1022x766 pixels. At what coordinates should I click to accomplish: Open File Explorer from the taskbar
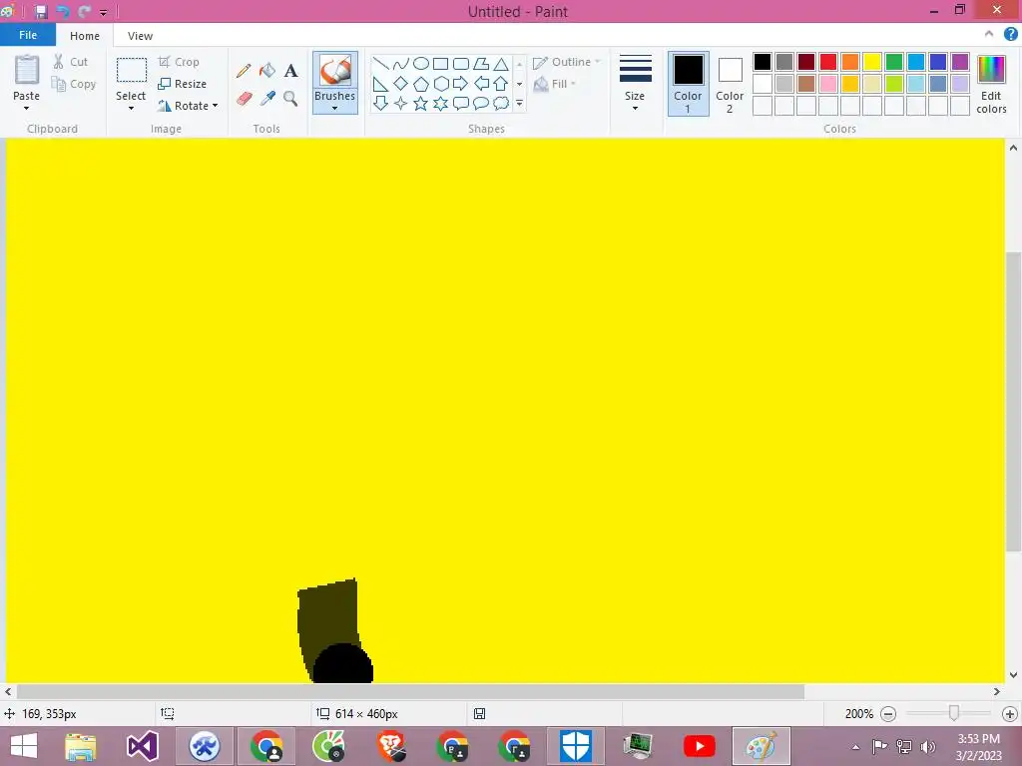coord(81,746)
